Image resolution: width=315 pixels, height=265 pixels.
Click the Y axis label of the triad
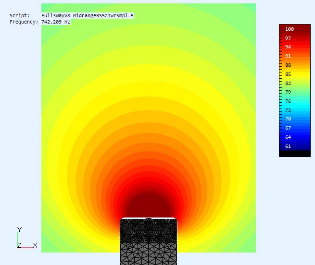pyautogui.click(x=19, y=229)
